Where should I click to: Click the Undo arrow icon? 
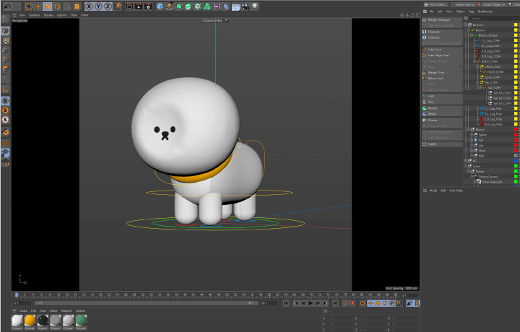(x=7, y=6)
